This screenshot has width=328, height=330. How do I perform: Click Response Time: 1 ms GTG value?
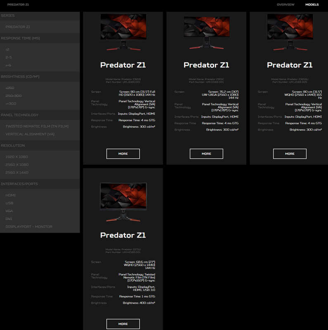(137, 296)
